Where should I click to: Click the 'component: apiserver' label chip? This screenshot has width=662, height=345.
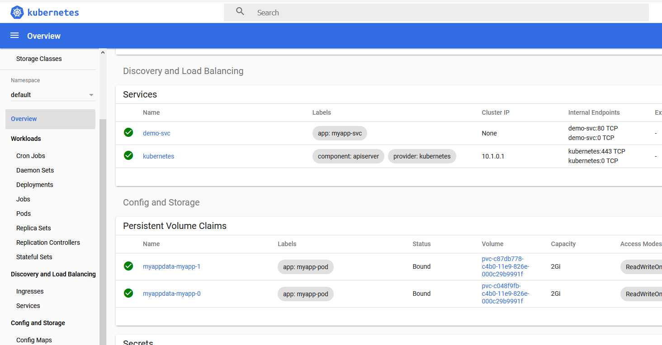(x=348, y=156)
